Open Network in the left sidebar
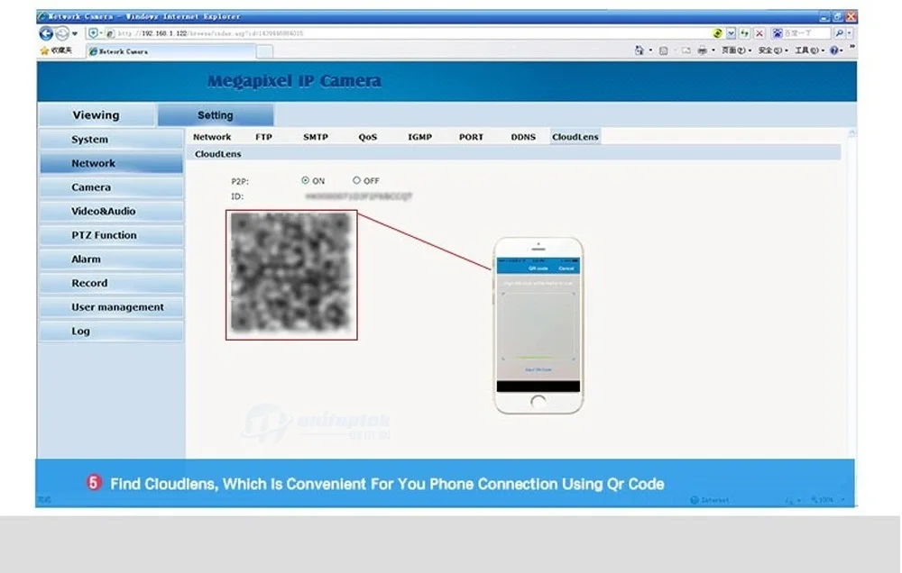Viewport: 902px width, 573px height. [x=112, y=163]
